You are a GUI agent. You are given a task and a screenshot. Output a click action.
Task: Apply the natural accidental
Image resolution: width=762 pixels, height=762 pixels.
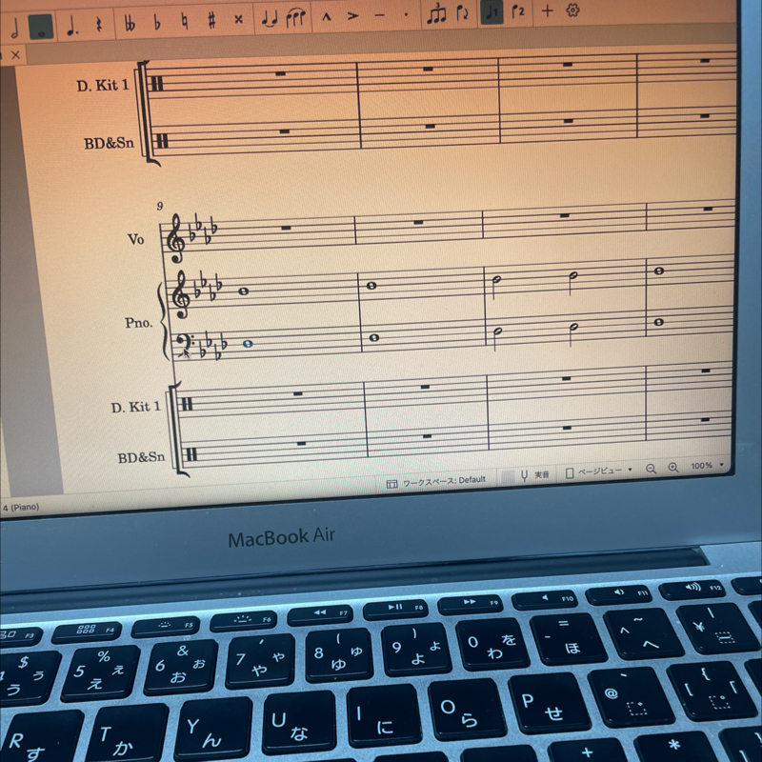pyautogui.click(x=185, y=20)
